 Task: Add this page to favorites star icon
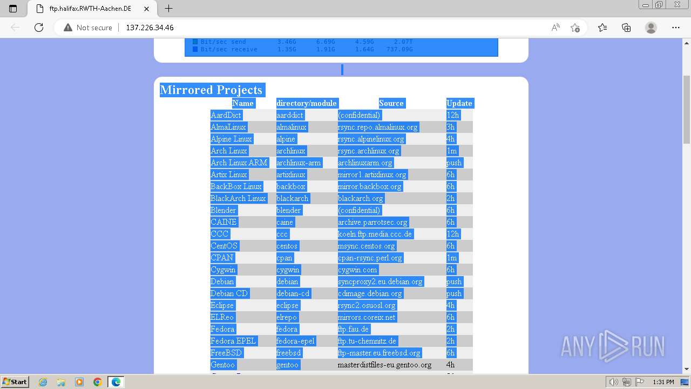[575, 28]
